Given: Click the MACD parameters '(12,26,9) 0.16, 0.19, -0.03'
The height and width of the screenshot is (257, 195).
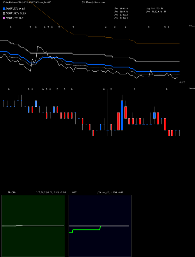Looking at the screenshot, I should point(51,192).
